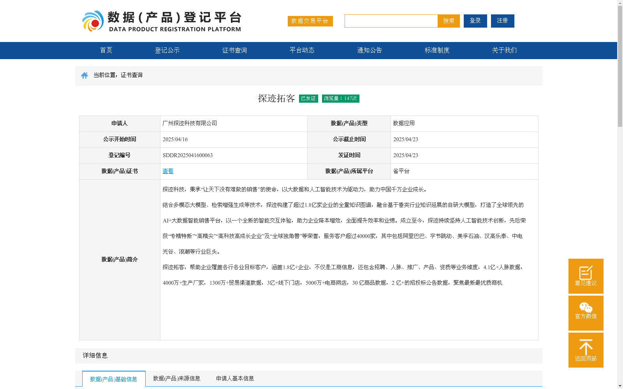Click the 搜索 search button
This screenshot has width=623, height=389.
tap(449, 21)
